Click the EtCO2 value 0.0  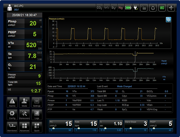pos(166,92)
